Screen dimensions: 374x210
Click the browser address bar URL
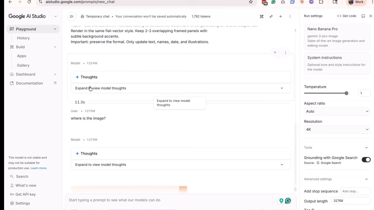coord(80,2)
